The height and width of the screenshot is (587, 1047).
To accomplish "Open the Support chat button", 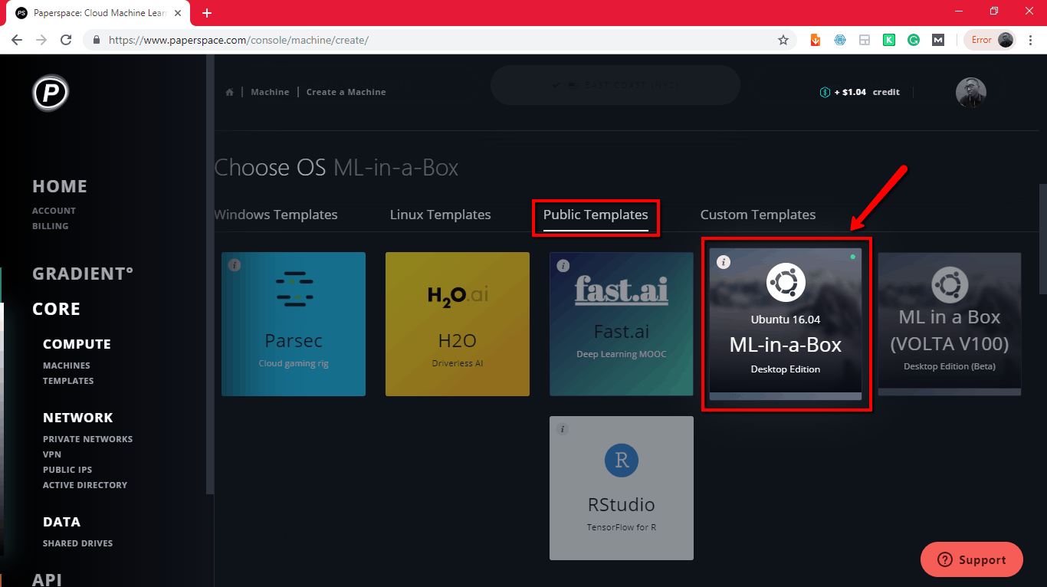I will [972, 559].
